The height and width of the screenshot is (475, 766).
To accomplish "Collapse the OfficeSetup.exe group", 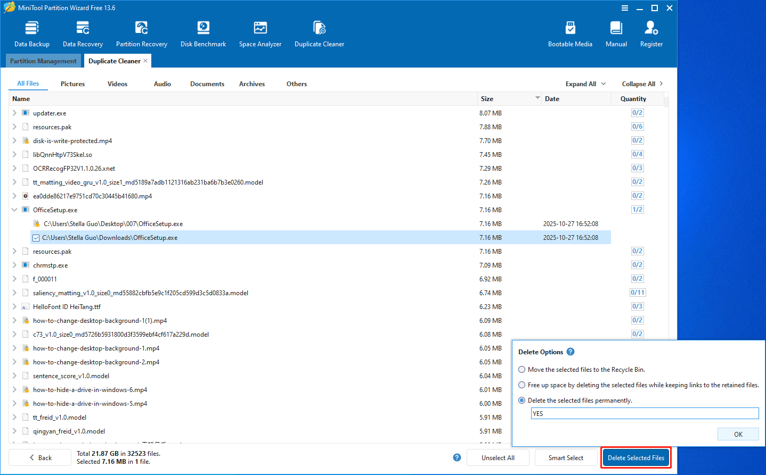I will [14, 210].
